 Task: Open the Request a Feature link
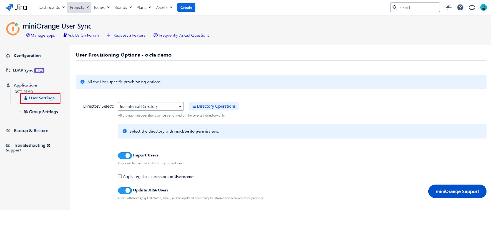tap(126, 35)
